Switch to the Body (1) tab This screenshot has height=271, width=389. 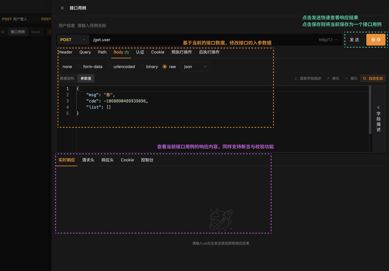coord(121,52)
